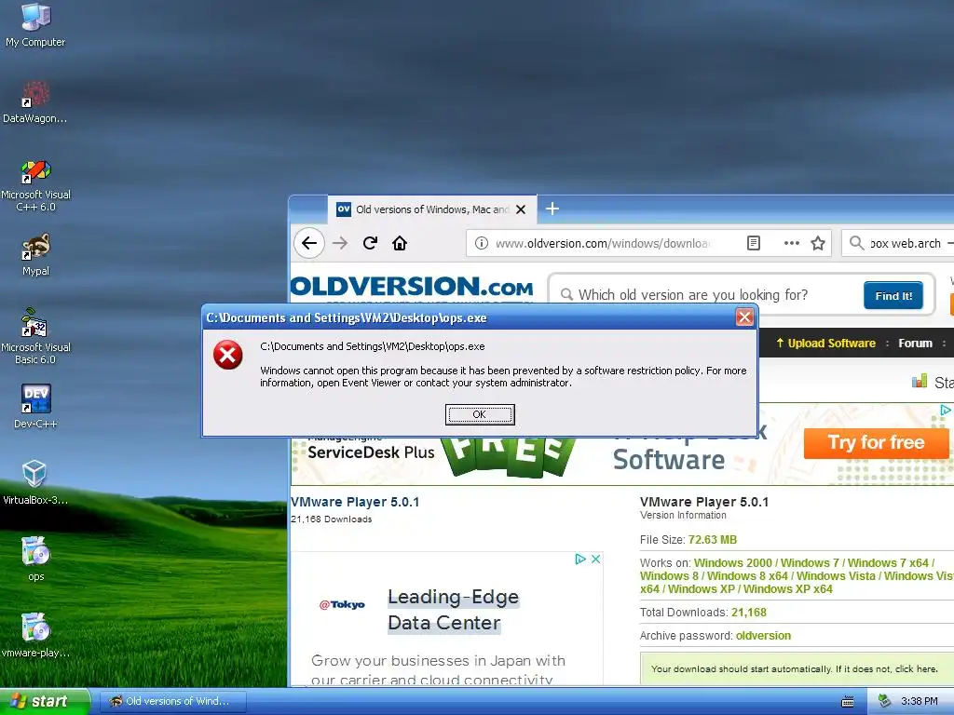The height and width of the screenshot is (715, 954).
Task: Click the Windows XP x64 link
Action: pos(787,589)
